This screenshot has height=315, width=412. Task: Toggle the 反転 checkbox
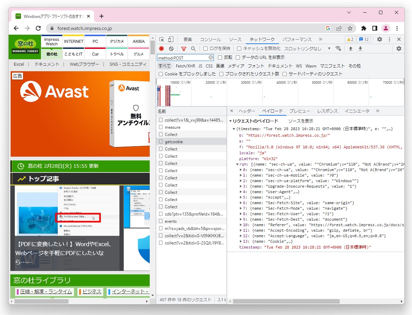point(220,57)
